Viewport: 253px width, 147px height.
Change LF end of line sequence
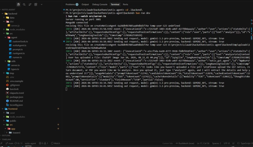coord(233,143)
